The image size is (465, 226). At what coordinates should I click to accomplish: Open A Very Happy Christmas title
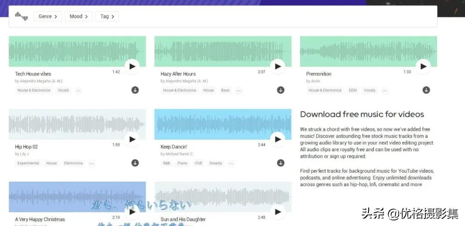coord(40,220)
